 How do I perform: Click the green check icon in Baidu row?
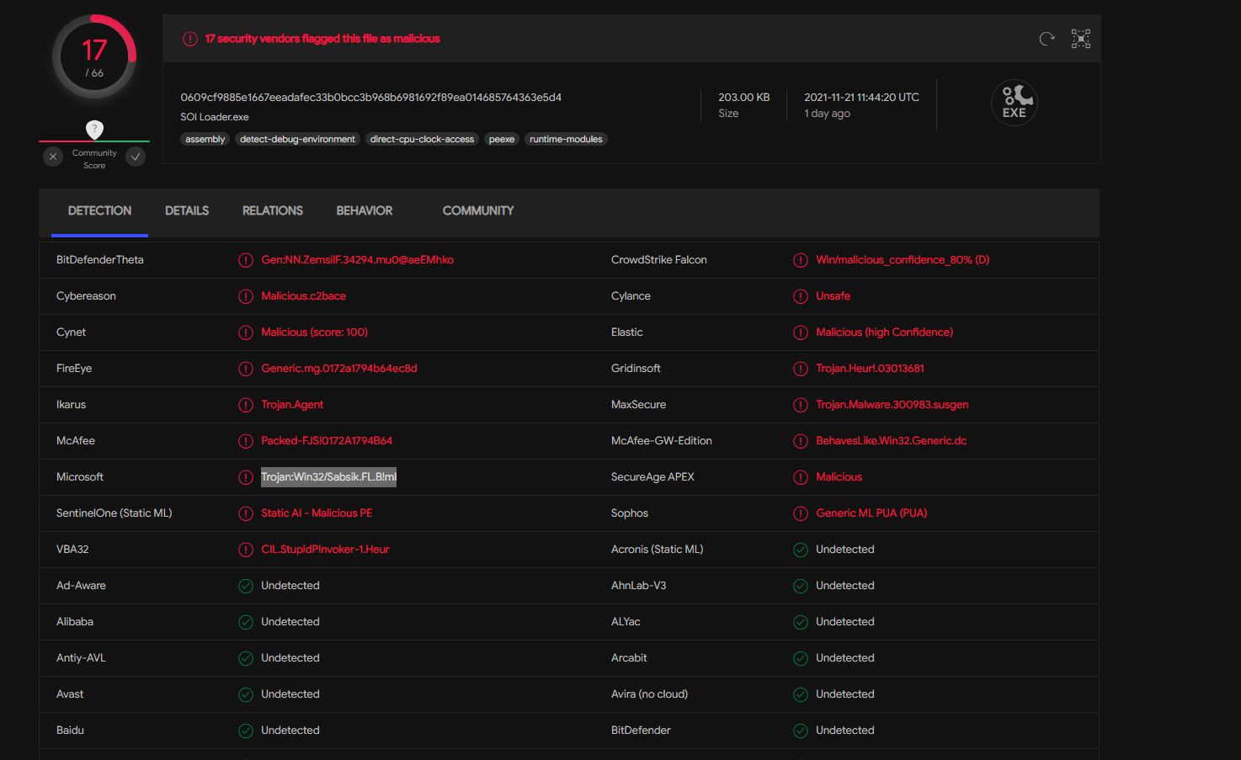coord(246,731)
